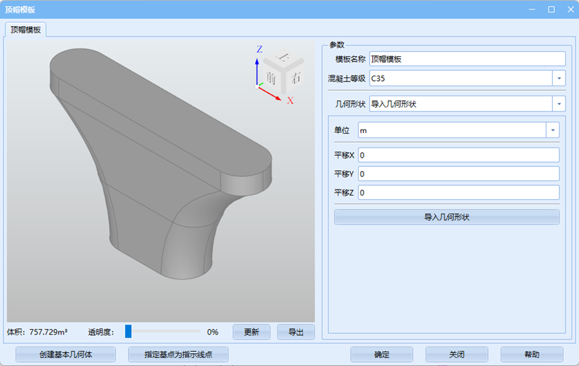Open the 混凝土等级 C35 dropdown
The image size is (579, 366).
(559, 78)
